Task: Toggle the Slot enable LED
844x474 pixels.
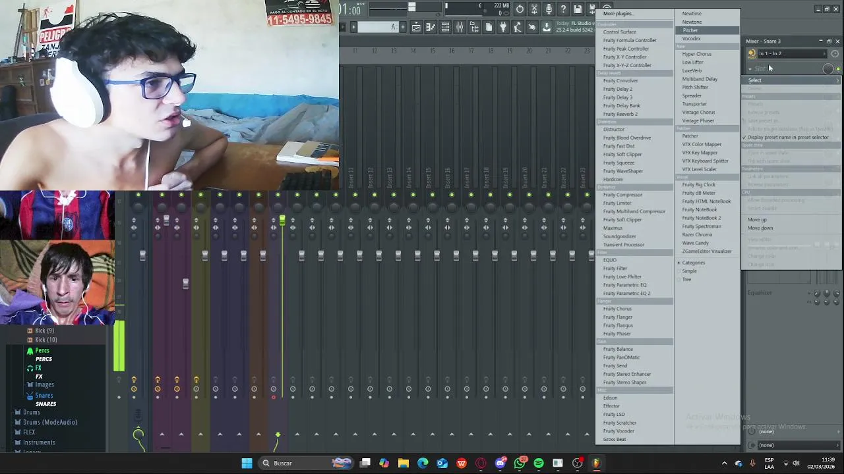Action: tap(838, 69)
